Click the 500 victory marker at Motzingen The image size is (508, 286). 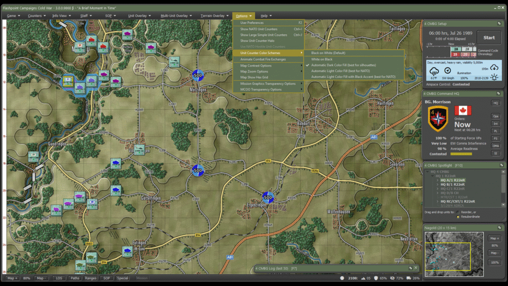[x=198, y=75]
